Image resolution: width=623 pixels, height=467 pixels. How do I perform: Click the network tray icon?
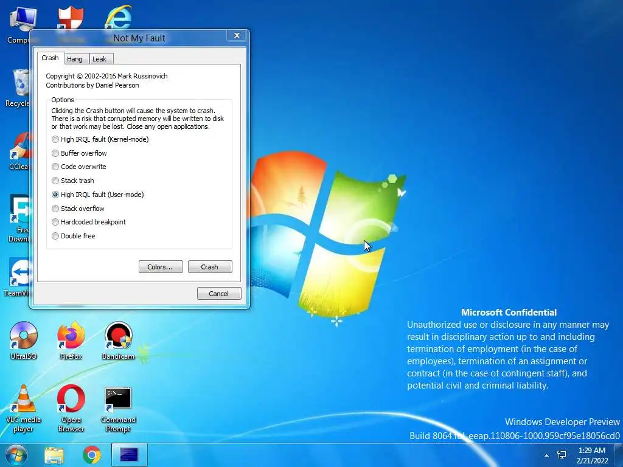562,455
